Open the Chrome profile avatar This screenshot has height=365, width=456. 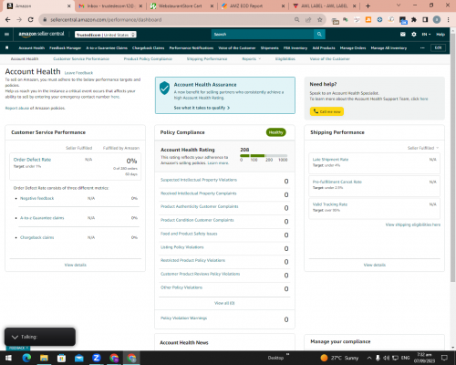[437, 20]
